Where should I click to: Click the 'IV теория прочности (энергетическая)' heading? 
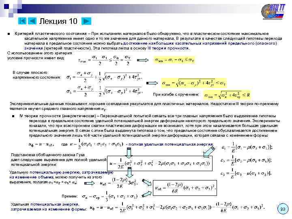pyautogui.click(x=58, y=116)
